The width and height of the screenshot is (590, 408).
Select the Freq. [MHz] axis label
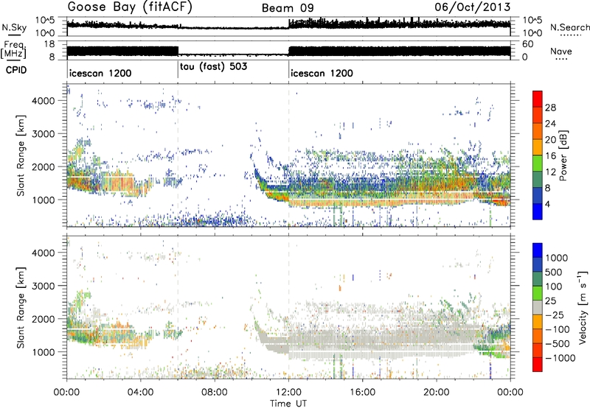click(x=13, y=49)
